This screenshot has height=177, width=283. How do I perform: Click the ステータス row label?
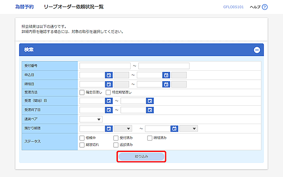[33, 142]
